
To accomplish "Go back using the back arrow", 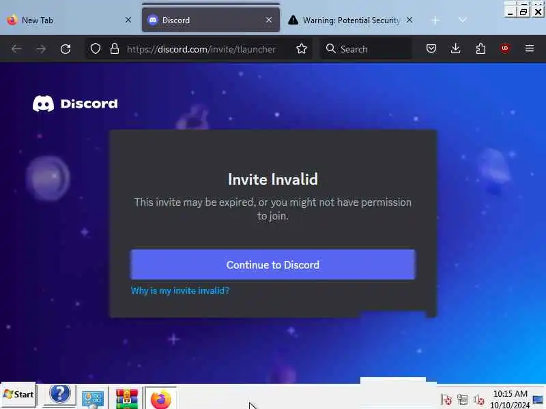I will [x=16, y=49].
